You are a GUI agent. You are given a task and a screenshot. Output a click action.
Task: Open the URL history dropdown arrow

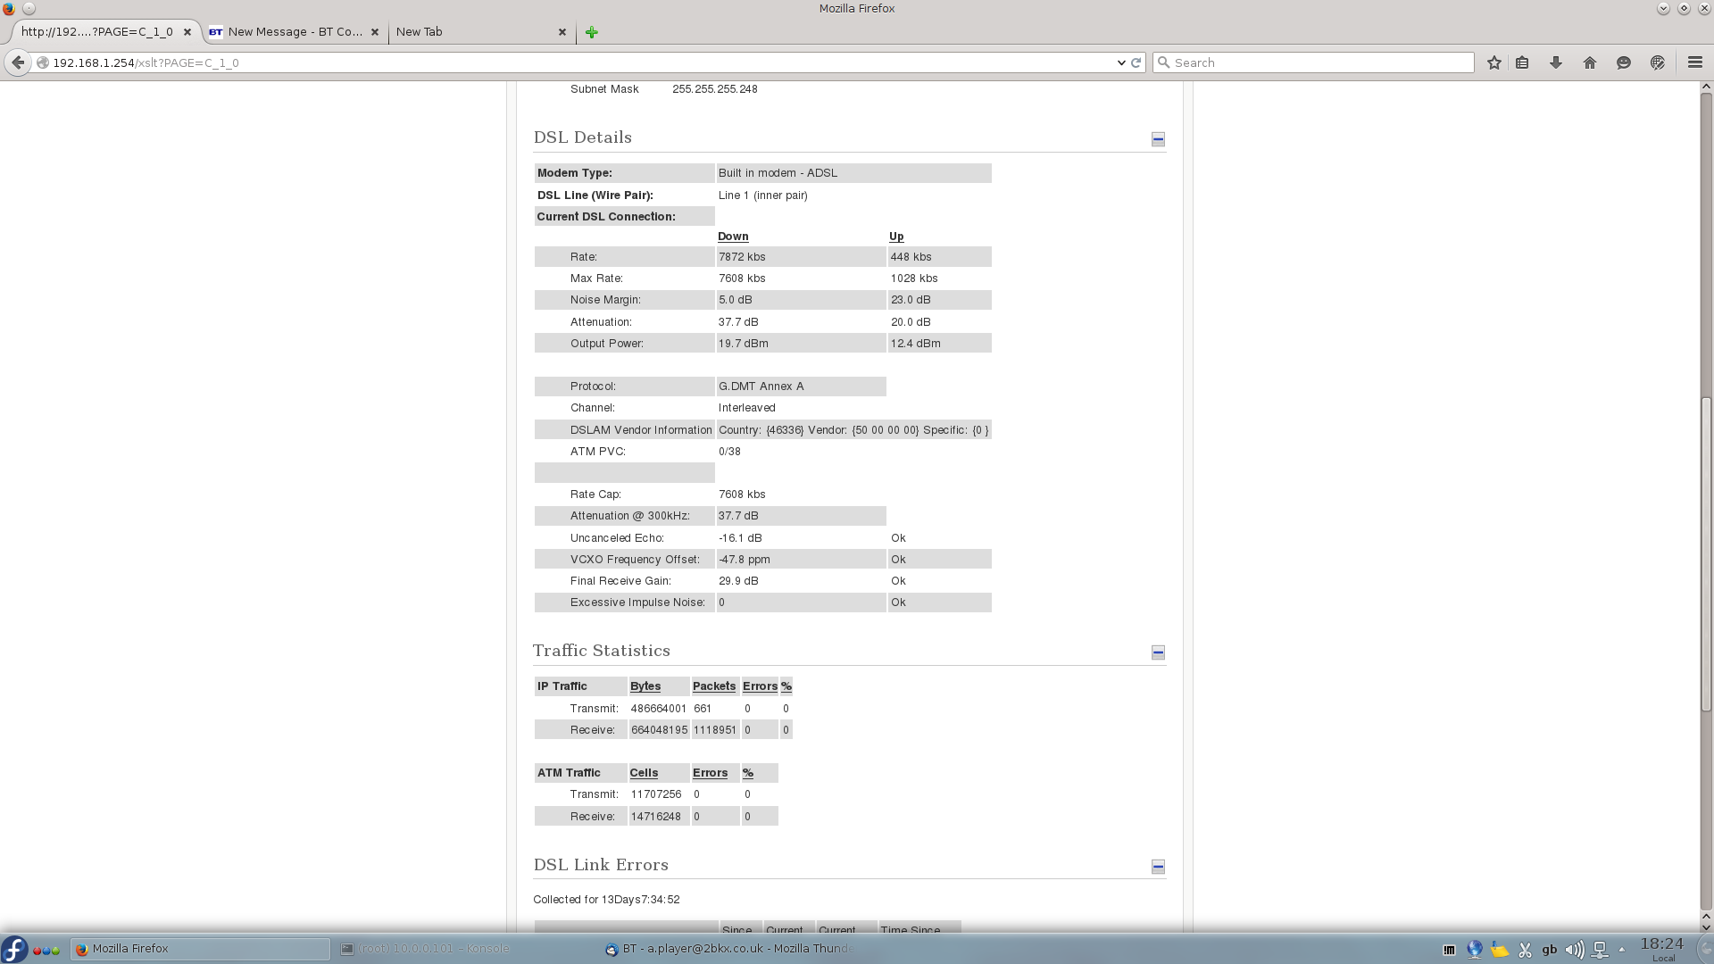point(1121,62)
